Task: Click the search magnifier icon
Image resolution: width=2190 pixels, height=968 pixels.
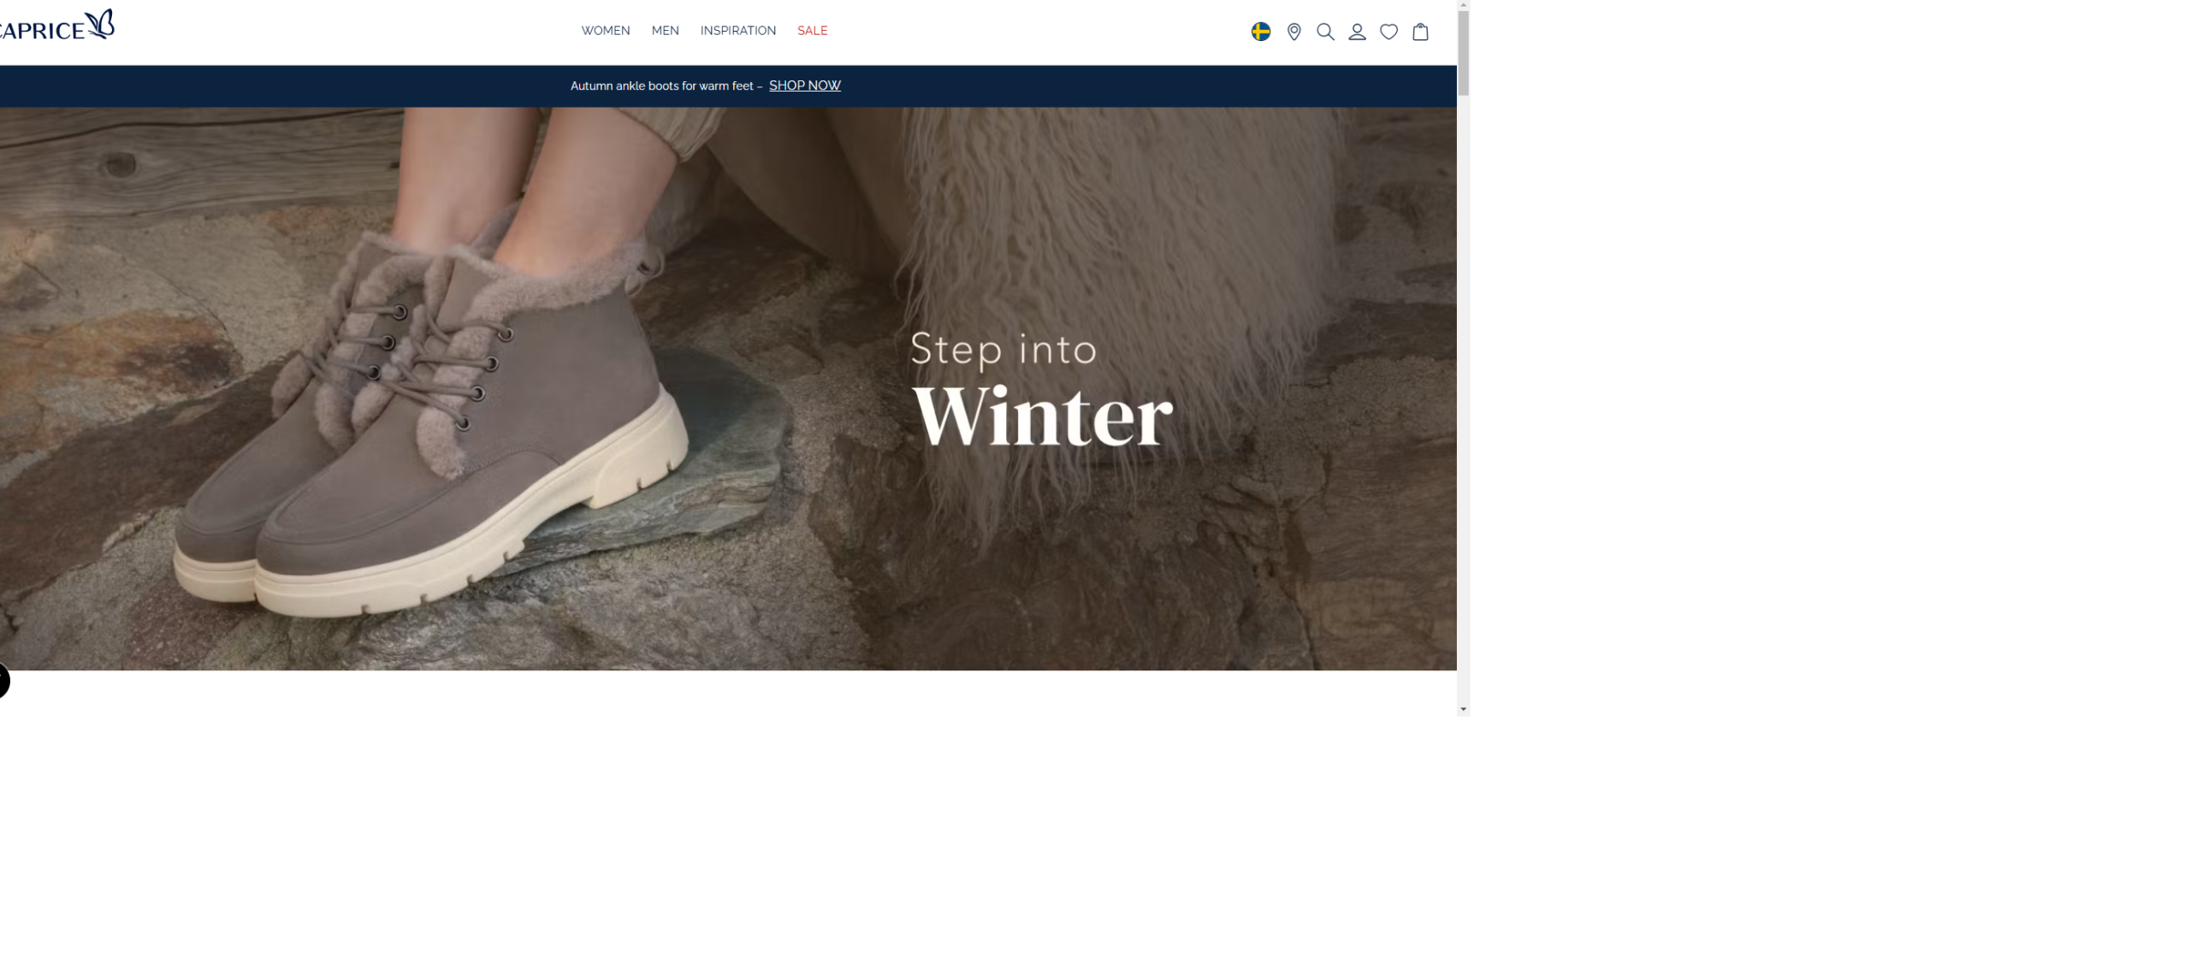Action: click(x=1325, y=32)
